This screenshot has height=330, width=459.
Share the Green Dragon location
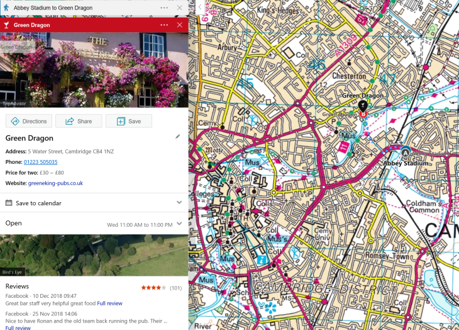click(79, 122)
